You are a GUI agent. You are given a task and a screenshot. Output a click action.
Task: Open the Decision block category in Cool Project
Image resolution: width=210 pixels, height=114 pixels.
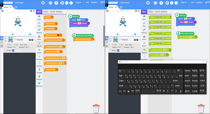tap(39, 58)
